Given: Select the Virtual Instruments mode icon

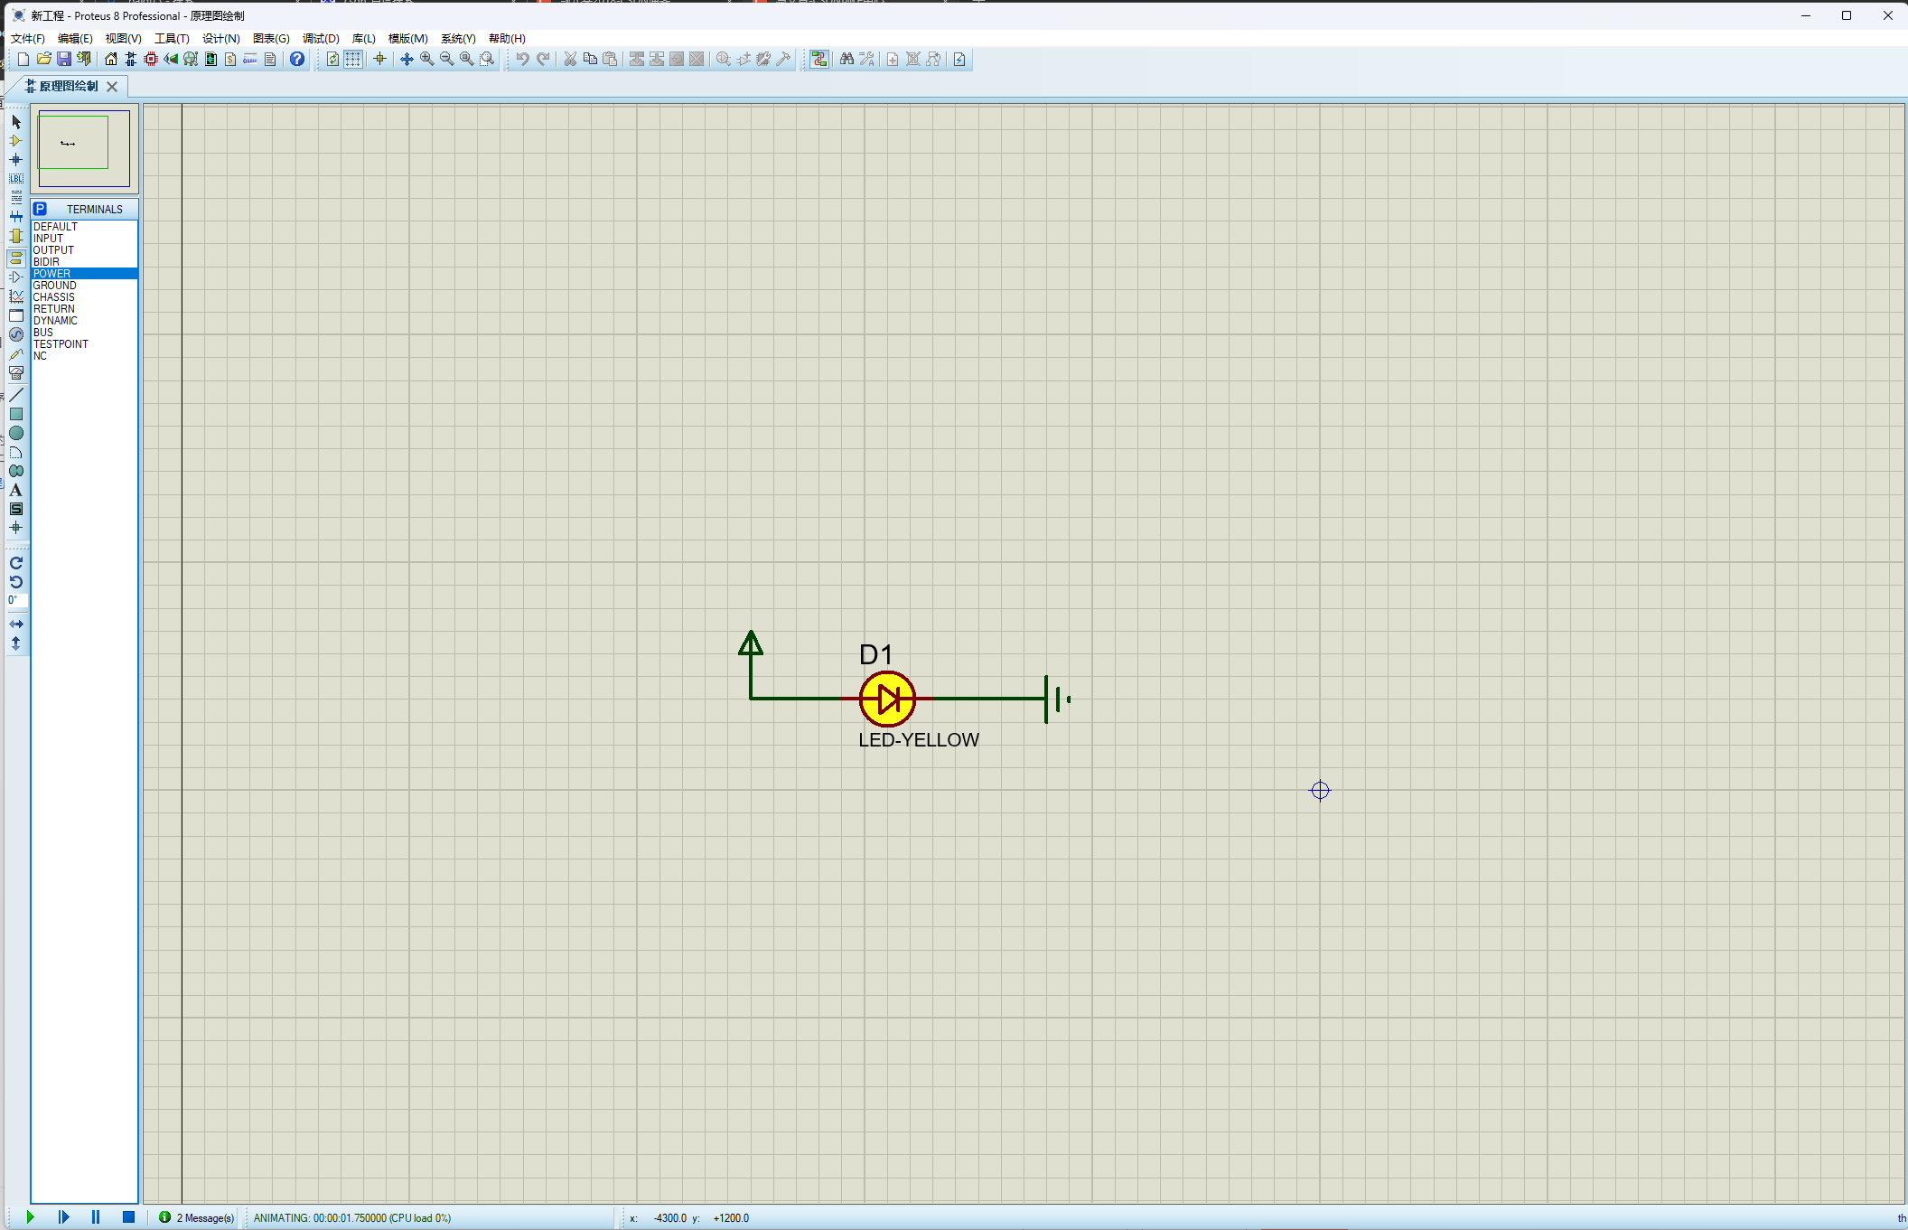Looking at the screenshot, I should click(15, 373).
